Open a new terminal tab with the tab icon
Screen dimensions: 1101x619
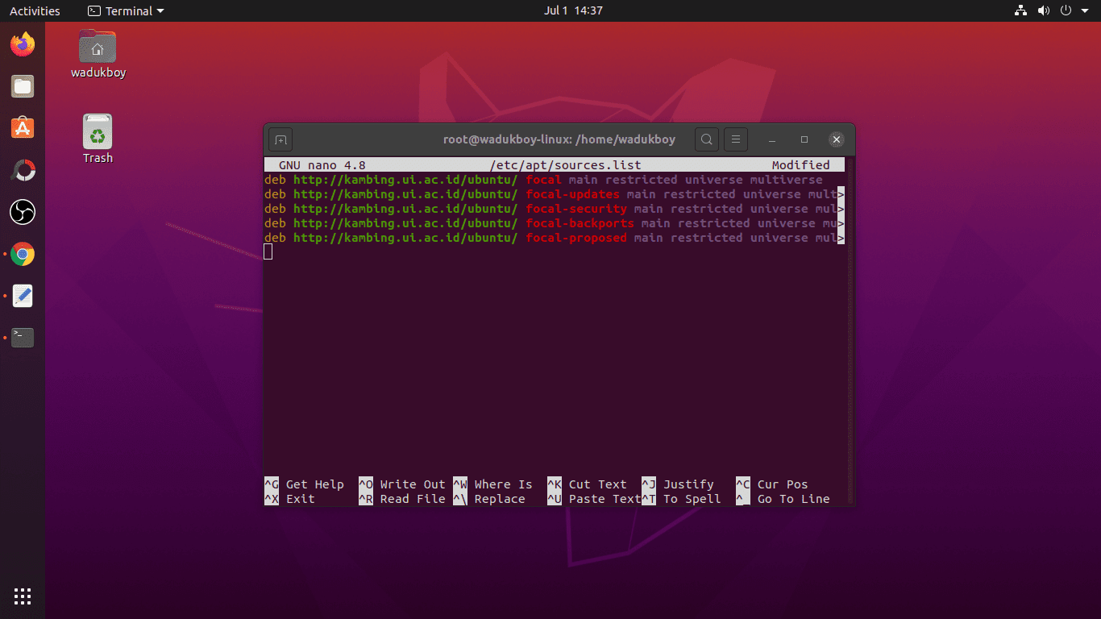280,139
